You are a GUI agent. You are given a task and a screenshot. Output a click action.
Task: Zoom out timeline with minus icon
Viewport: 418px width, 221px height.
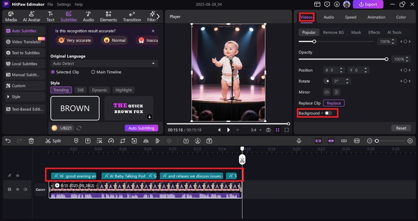[x=369, y=141]
